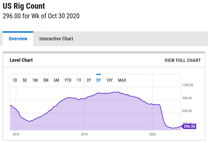This screenshot has width=208, height=143.
Task: Switch to the Overview tab
Action: (x=18, y=39)
